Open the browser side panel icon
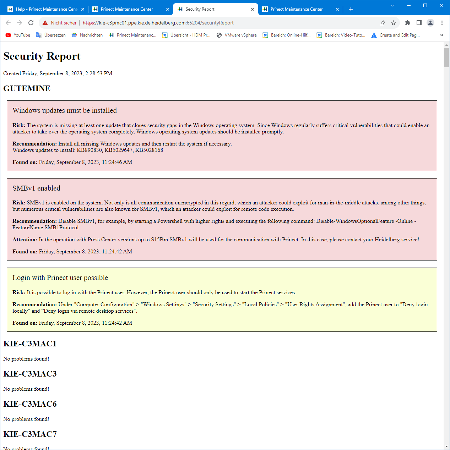This screenshot has height=450, width=450. [419, 22]
